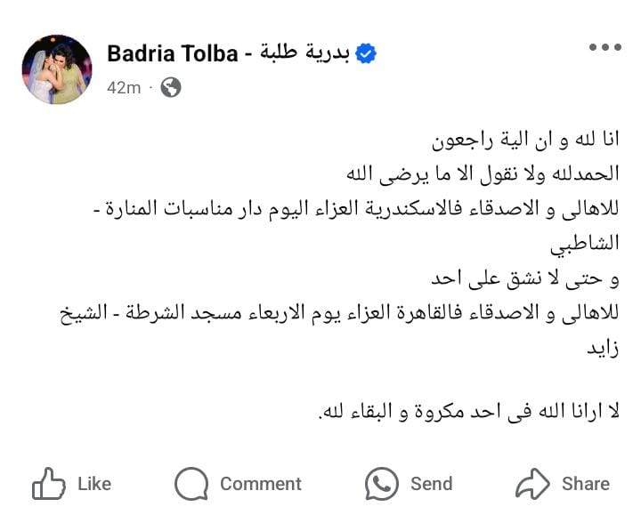Click the Comment speech bubble icon
Viewport: 641px width, 523px height.
(x=191, y=485)
